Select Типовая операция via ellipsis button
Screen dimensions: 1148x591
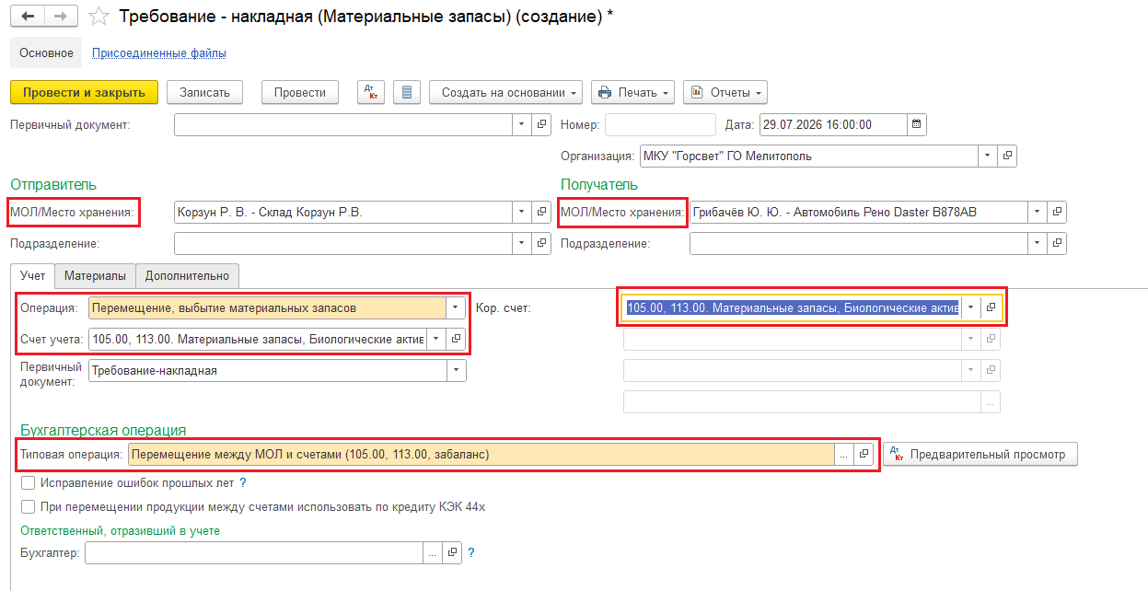pos(844,454)
